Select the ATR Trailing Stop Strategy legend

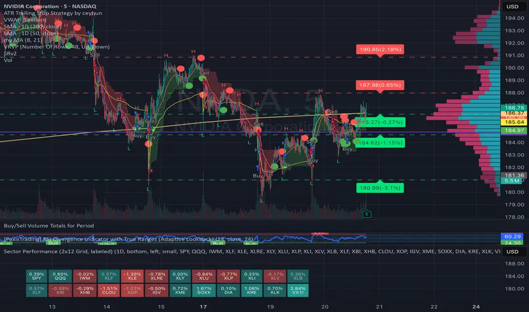coord(53,13)
